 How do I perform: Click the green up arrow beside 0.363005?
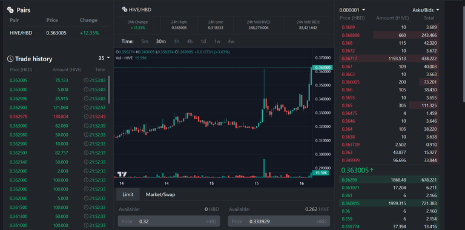pos(372,171)
